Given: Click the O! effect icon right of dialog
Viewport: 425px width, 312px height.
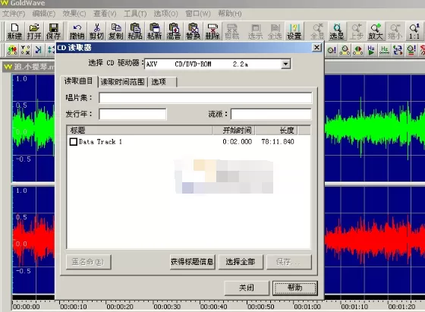Looking at the screenshot, I should [332, 50].
